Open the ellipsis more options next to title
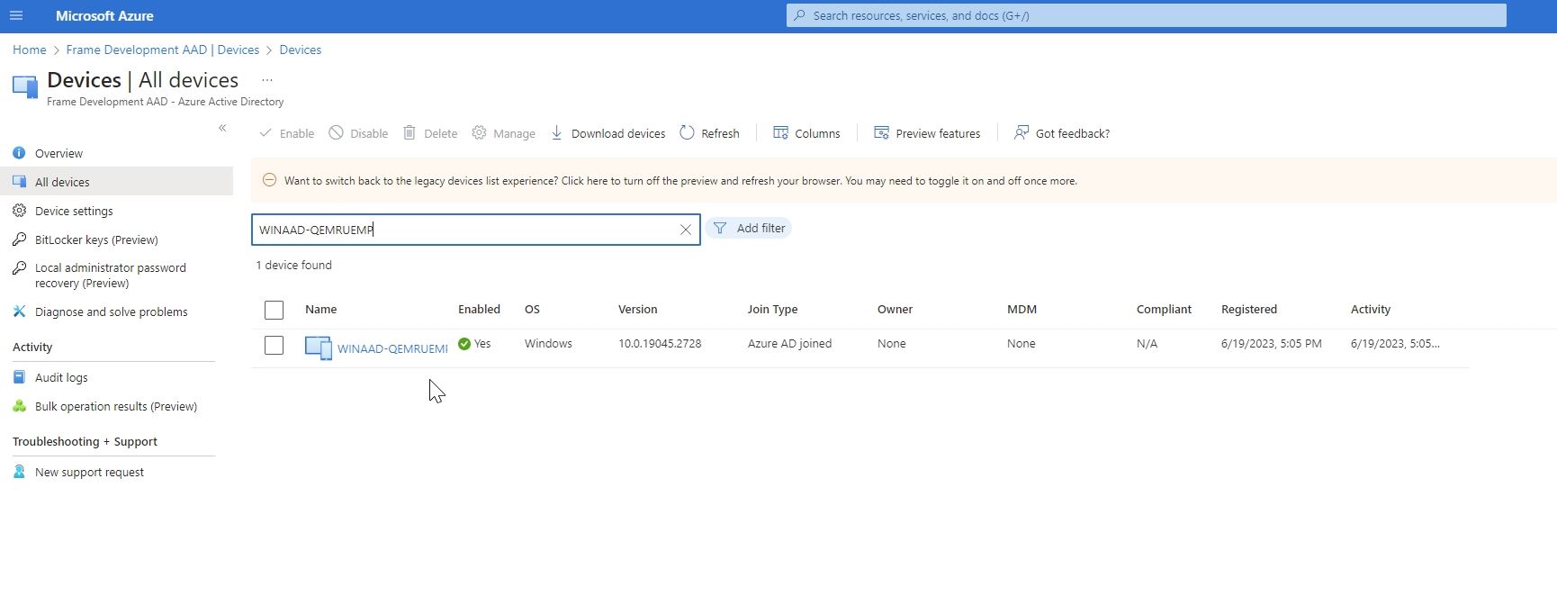1557x605 pixels. click(x=267, y=80)
